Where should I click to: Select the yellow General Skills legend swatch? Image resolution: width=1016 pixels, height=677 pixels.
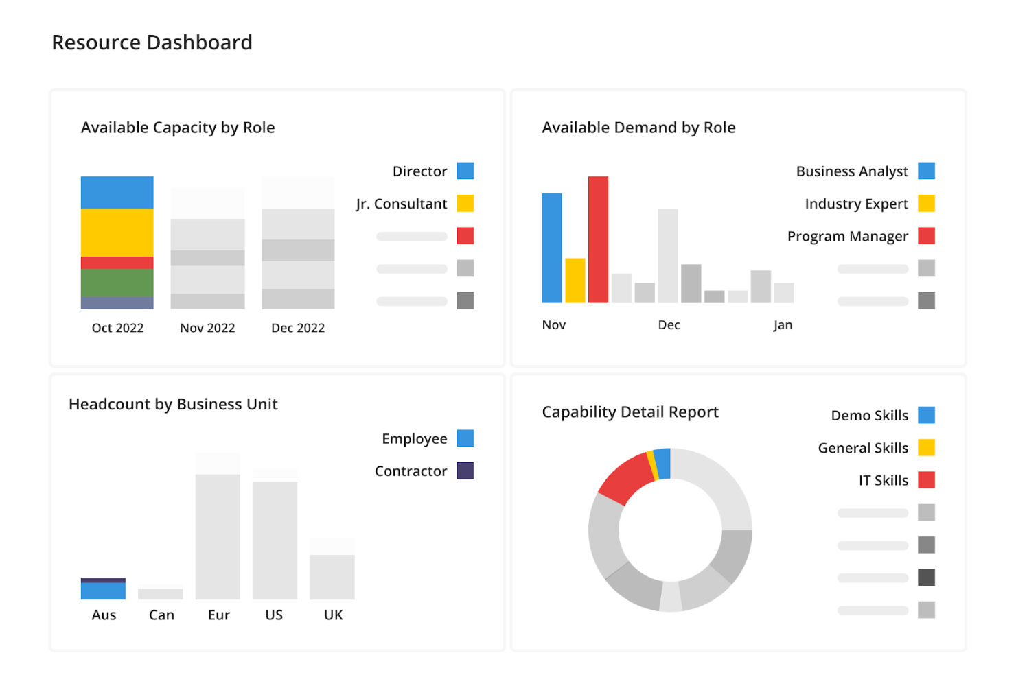point(926,447)
